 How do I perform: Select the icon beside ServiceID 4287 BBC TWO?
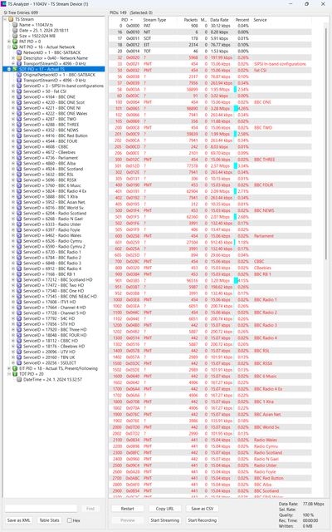19,119
